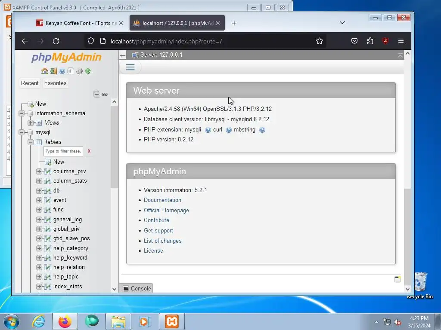The image size is (441, 330).
Task: Open the hamburger menu in main panel
Action: coord(130,67)
